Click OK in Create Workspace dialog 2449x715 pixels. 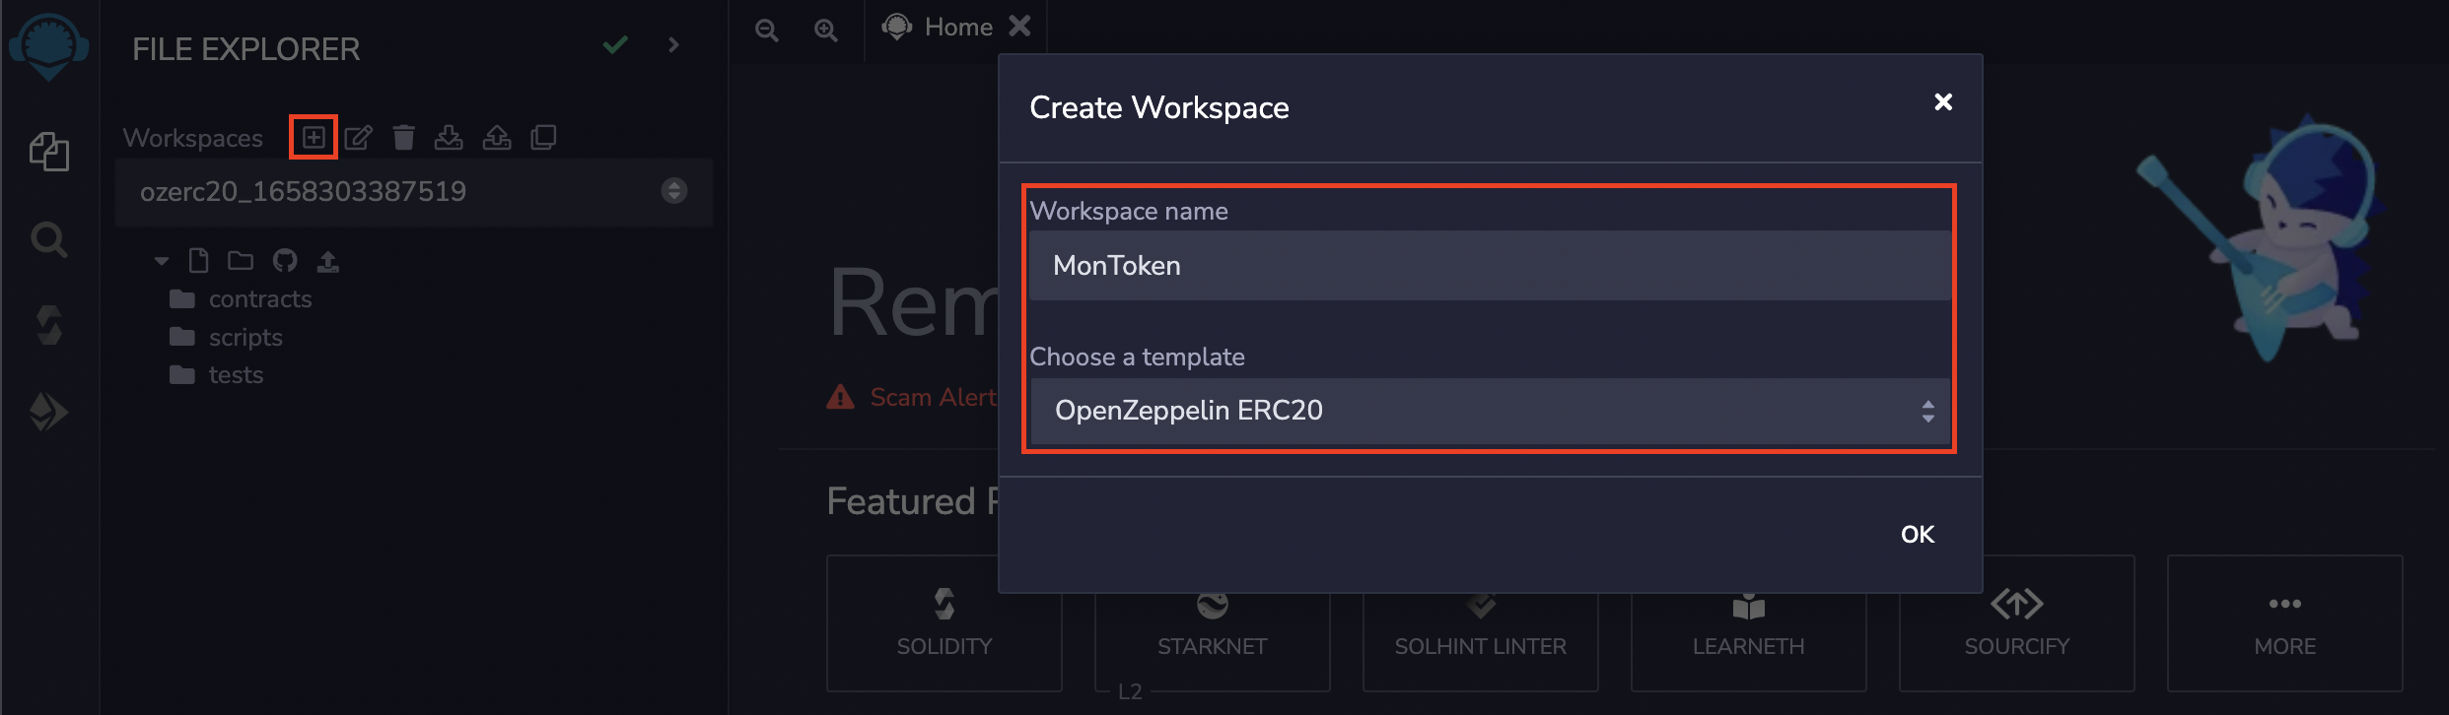click(x=1918, y=534)
